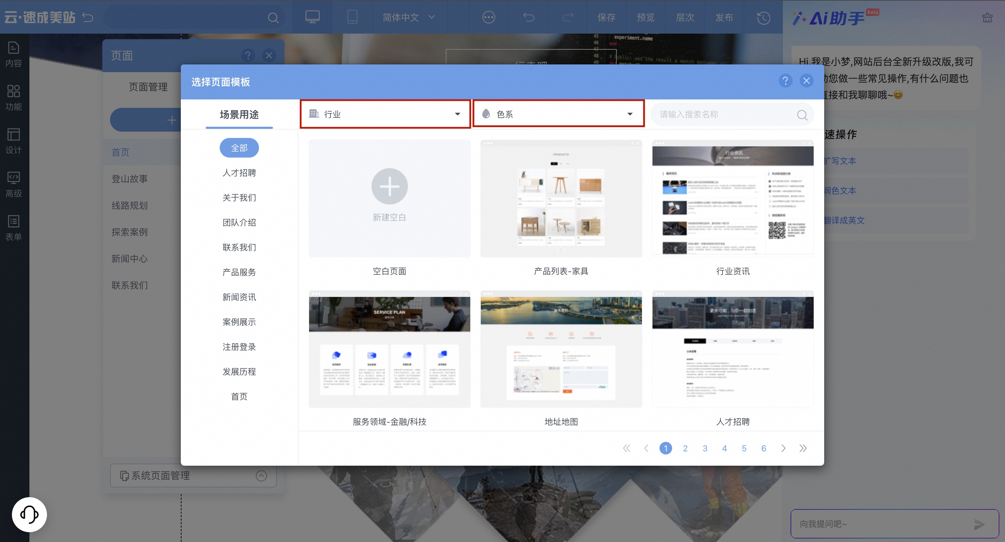1005x542 pixels.
Task: Select 产品服务 category
Action: (x=239, y=272)
